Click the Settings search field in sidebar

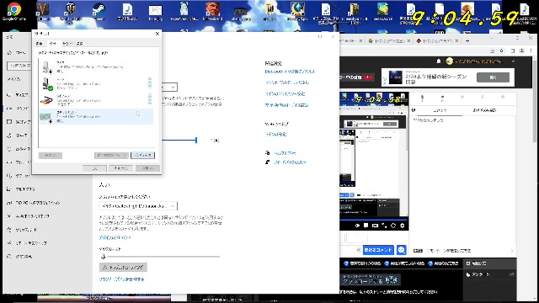click(x=19, y=66)
